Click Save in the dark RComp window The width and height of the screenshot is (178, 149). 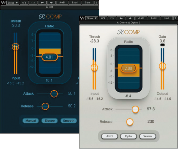pos(88,3)
